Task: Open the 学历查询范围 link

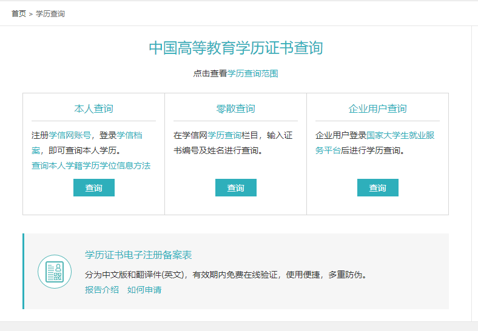Action: tap(252, 73)
